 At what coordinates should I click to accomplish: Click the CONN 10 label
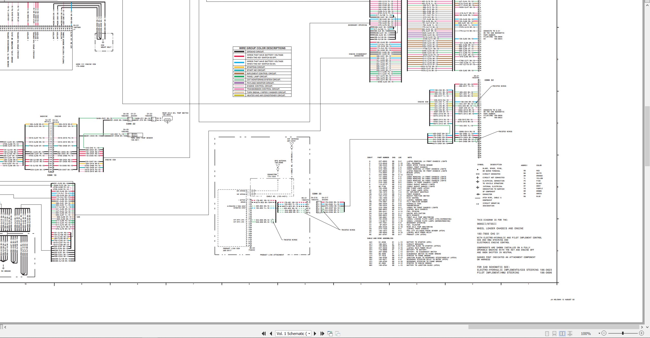click(x=52, y=175)
